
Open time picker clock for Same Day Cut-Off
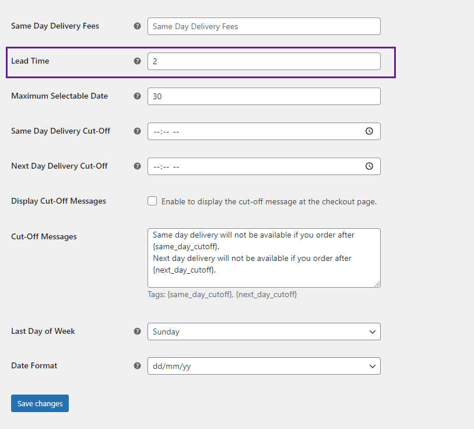(369, 131)
